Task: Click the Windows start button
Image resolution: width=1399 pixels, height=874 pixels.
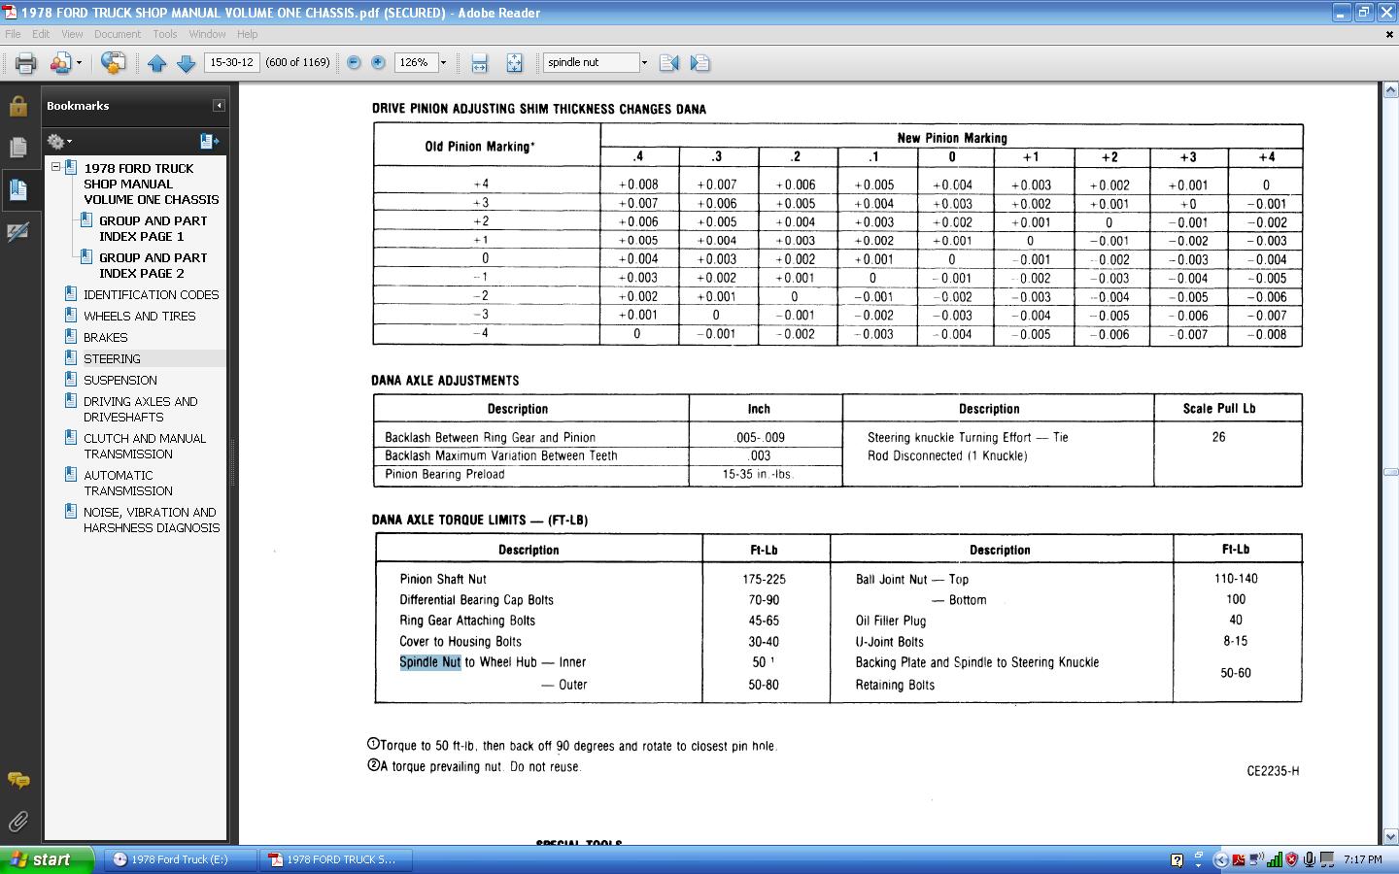Action: click(47, 859)
